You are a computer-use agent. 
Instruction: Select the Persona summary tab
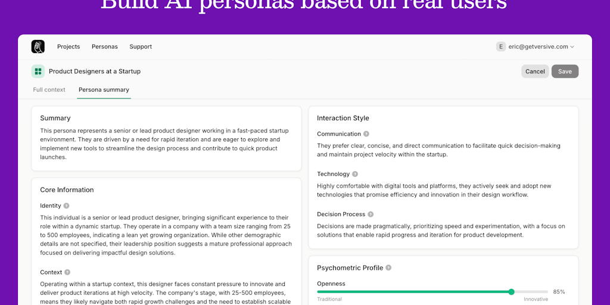pos(104,90)
